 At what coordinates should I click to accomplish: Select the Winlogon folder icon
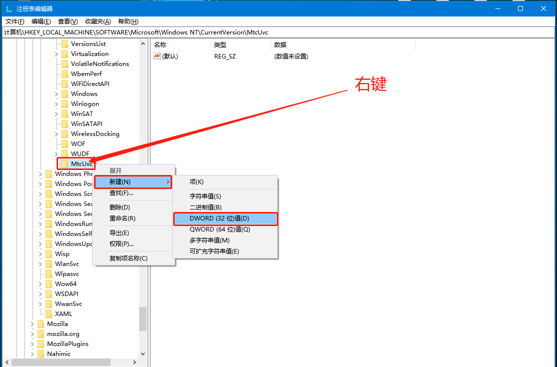(x=65, y=103)
